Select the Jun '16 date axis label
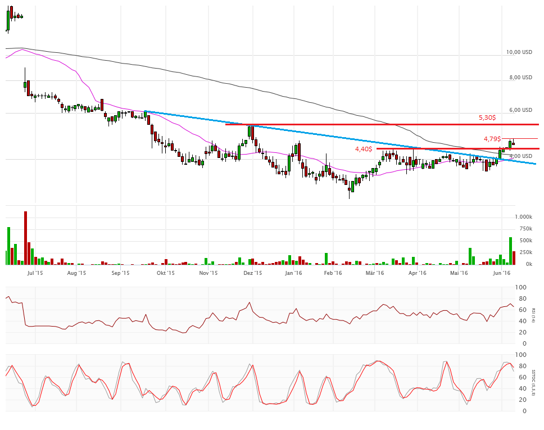This screenshot has width=544, height=430. [x=501, y=273]
